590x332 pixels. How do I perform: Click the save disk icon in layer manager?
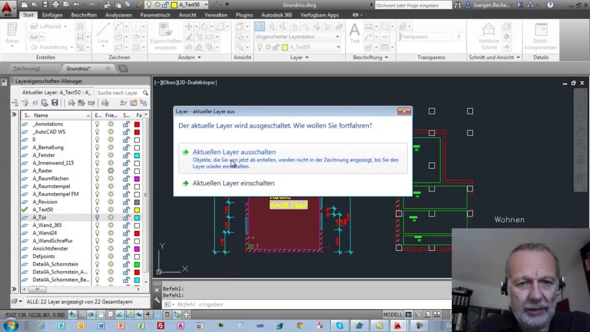54,103
